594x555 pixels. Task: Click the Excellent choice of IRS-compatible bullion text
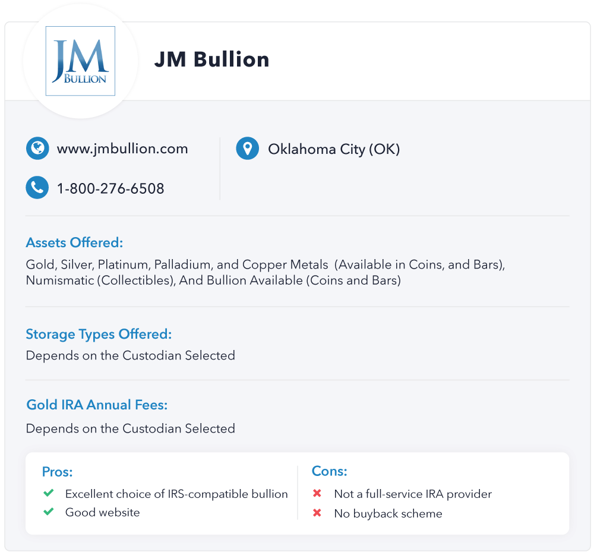click(176, 494)
